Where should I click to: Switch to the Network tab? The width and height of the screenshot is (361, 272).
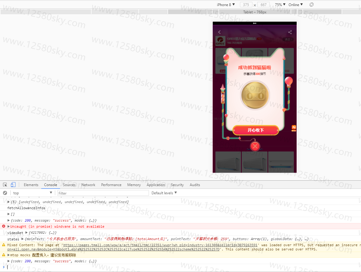[88, 185]
